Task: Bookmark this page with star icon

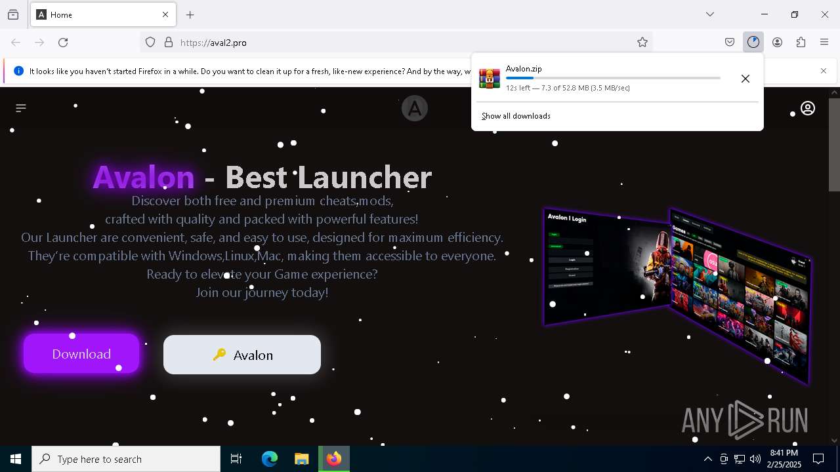Action: 642,43
